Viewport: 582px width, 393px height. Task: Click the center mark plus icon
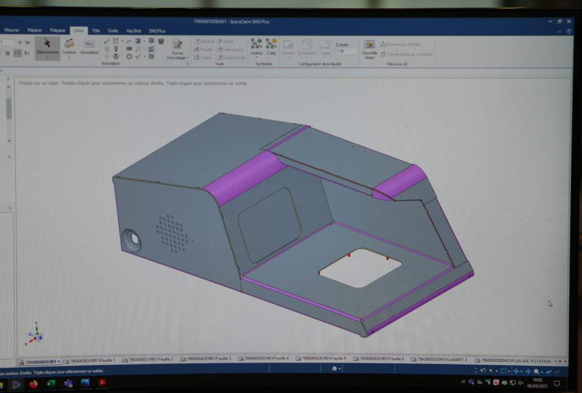(x=107, y=57)
